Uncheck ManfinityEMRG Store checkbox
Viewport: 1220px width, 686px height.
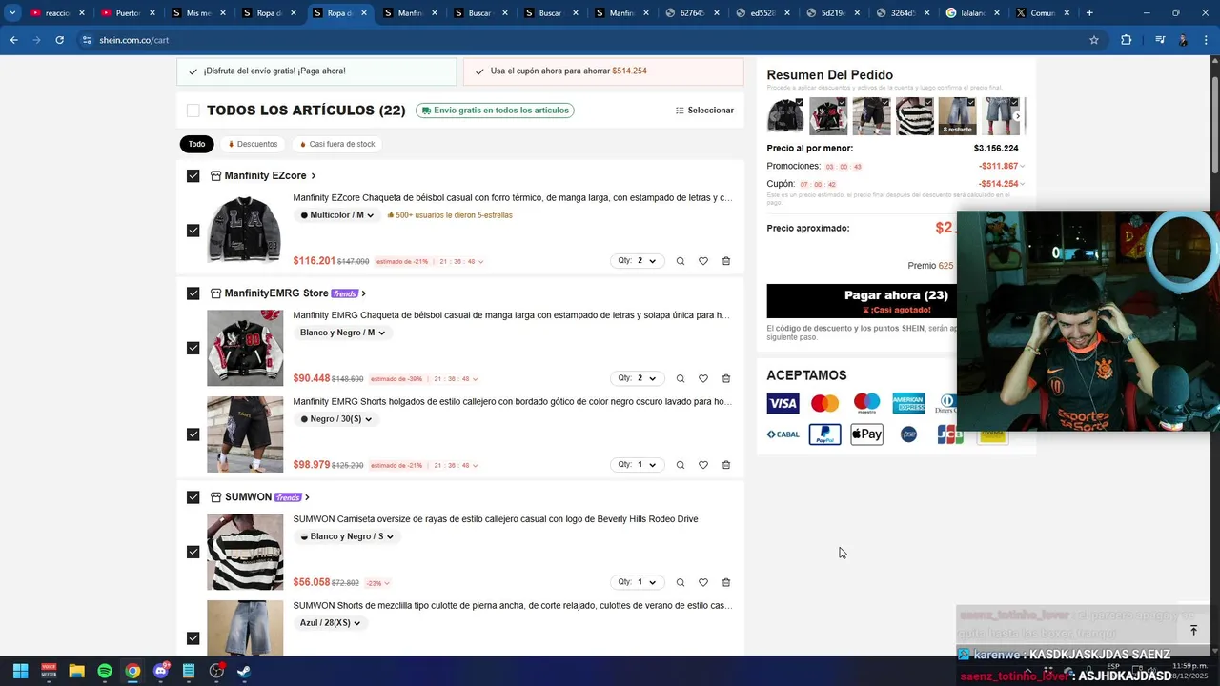[x=193, y=293]
